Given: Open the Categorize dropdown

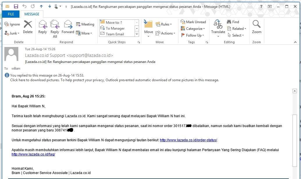Looking at the screenshot, I should [x=193, y=29].
